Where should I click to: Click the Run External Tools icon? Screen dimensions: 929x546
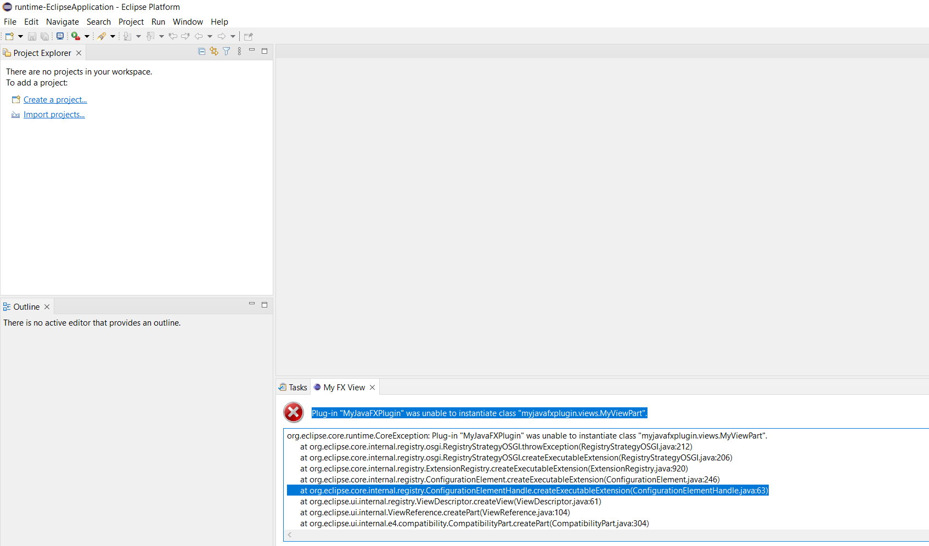76,36
